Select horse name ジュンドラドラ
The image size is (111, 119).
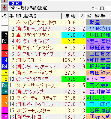(35, 79)
